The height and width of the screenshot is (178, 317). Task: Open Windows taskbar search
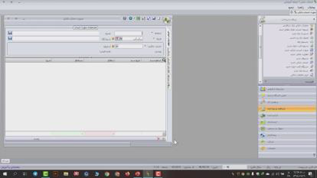(x=15, y=174)
